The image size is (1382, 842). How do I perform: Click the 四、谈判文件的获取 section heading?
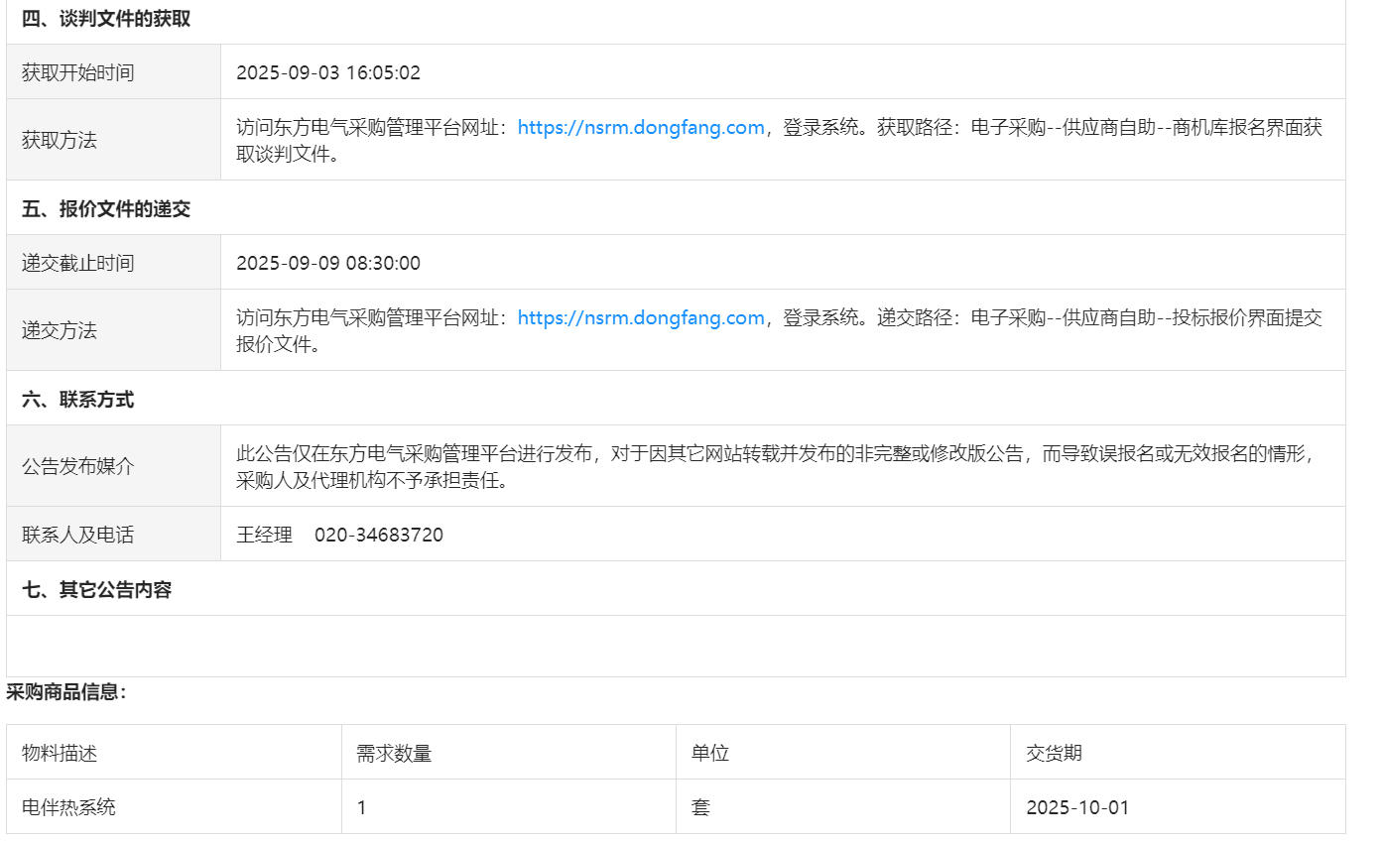point(106,19)
